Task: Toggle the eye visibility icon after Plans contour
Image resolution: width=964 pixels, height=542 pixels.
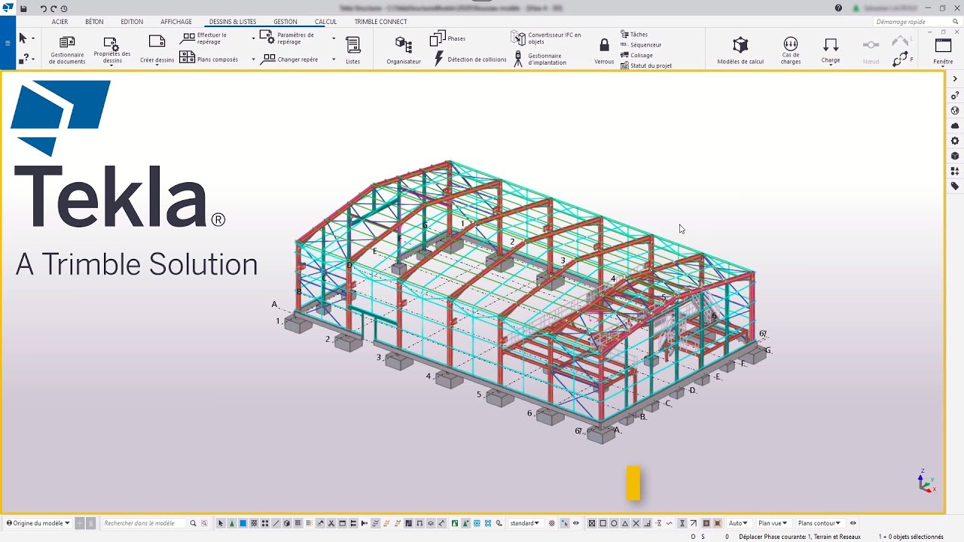Action: [x=853, y=523]
